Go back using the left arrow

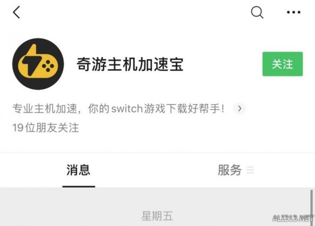17,12
